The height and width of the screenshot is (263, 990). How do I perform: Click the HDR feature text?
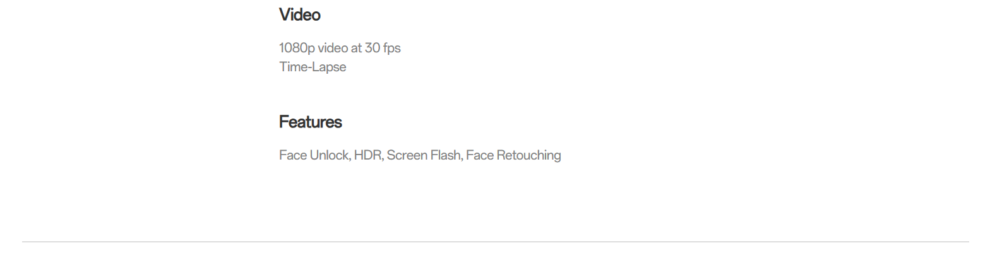pyautogui.click(x=367, y=155)
